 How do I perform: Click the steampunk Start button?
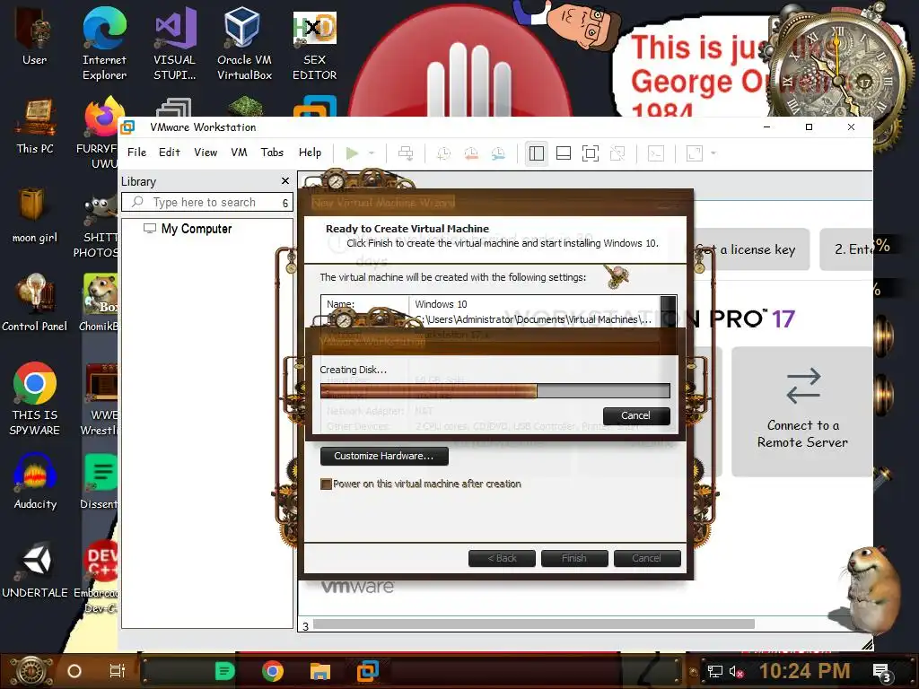click(32, 671)
